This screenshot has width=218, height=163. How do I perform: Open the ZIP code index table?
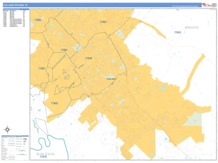(16, 18)
